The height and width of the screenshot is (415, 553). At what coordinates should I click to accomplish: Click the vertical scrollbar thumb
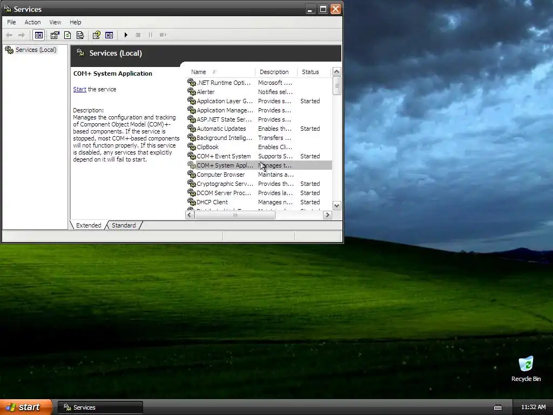point(337,86)
